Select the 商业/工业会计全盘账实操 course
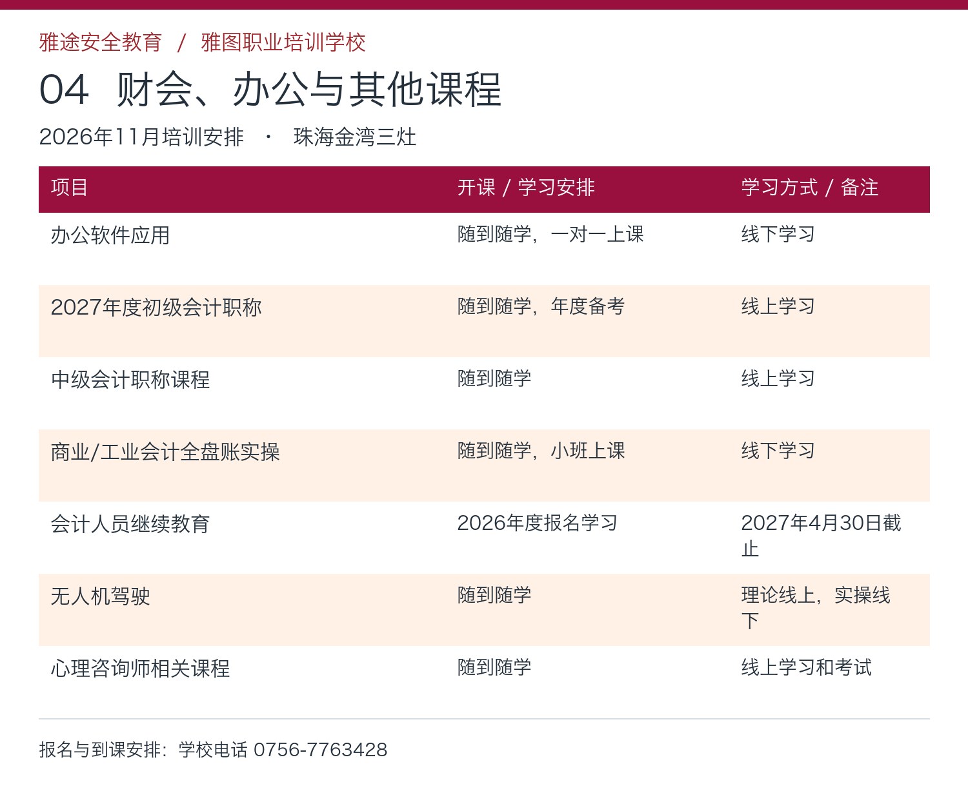The width and height of the screenshot is (968, 802). (x=165, y=452)
